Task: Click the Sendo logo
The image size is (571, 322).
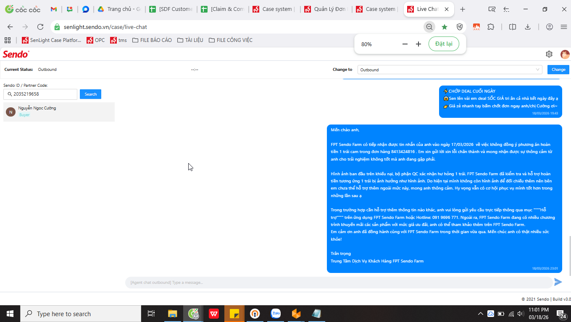Action: (16, 54)
